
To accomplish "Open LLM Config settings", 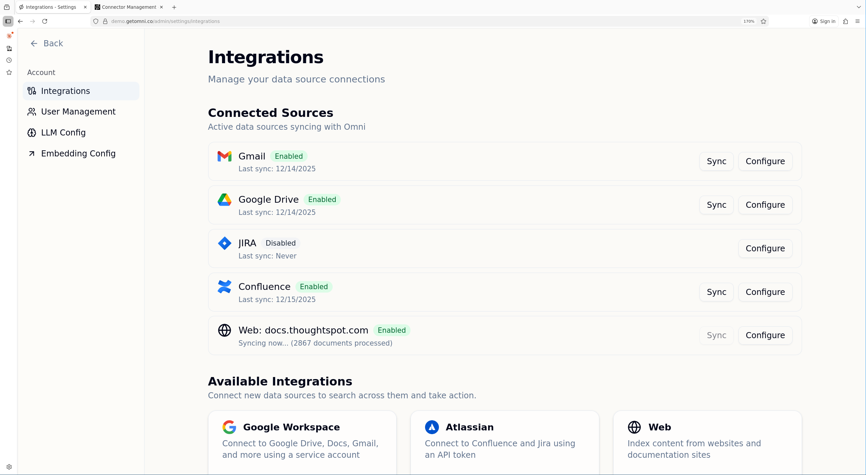I will pyautogui.click(x=81, y=133).
